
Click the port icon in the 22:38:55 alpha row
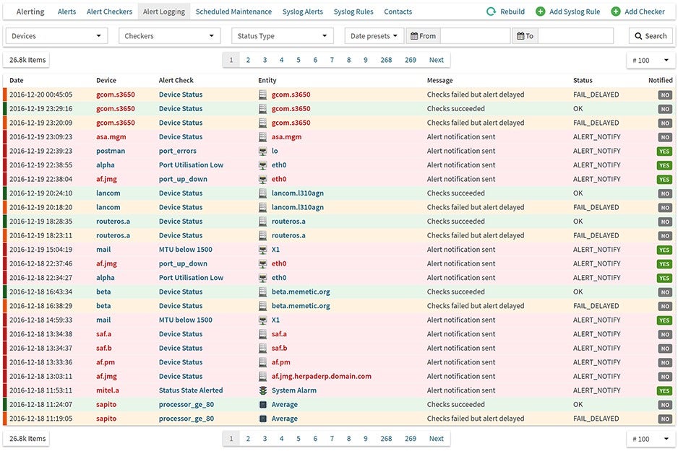click(x=262, y=165)
